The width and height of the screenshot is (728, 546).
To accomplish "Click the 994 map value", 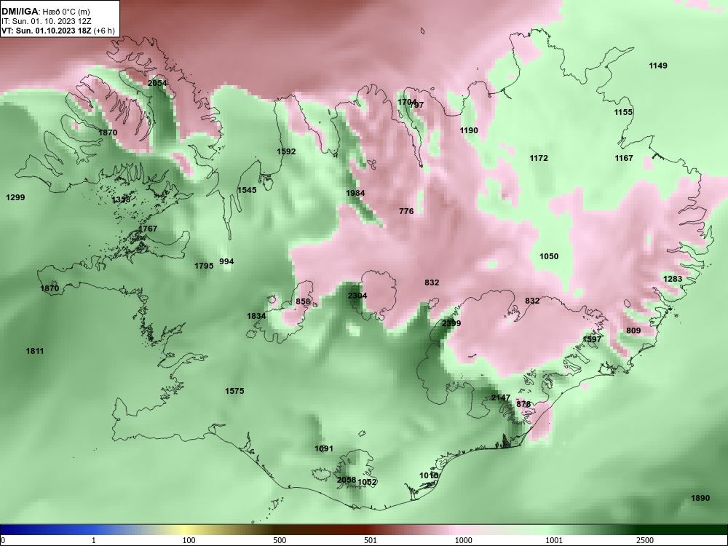I will [x=226, y=262].
